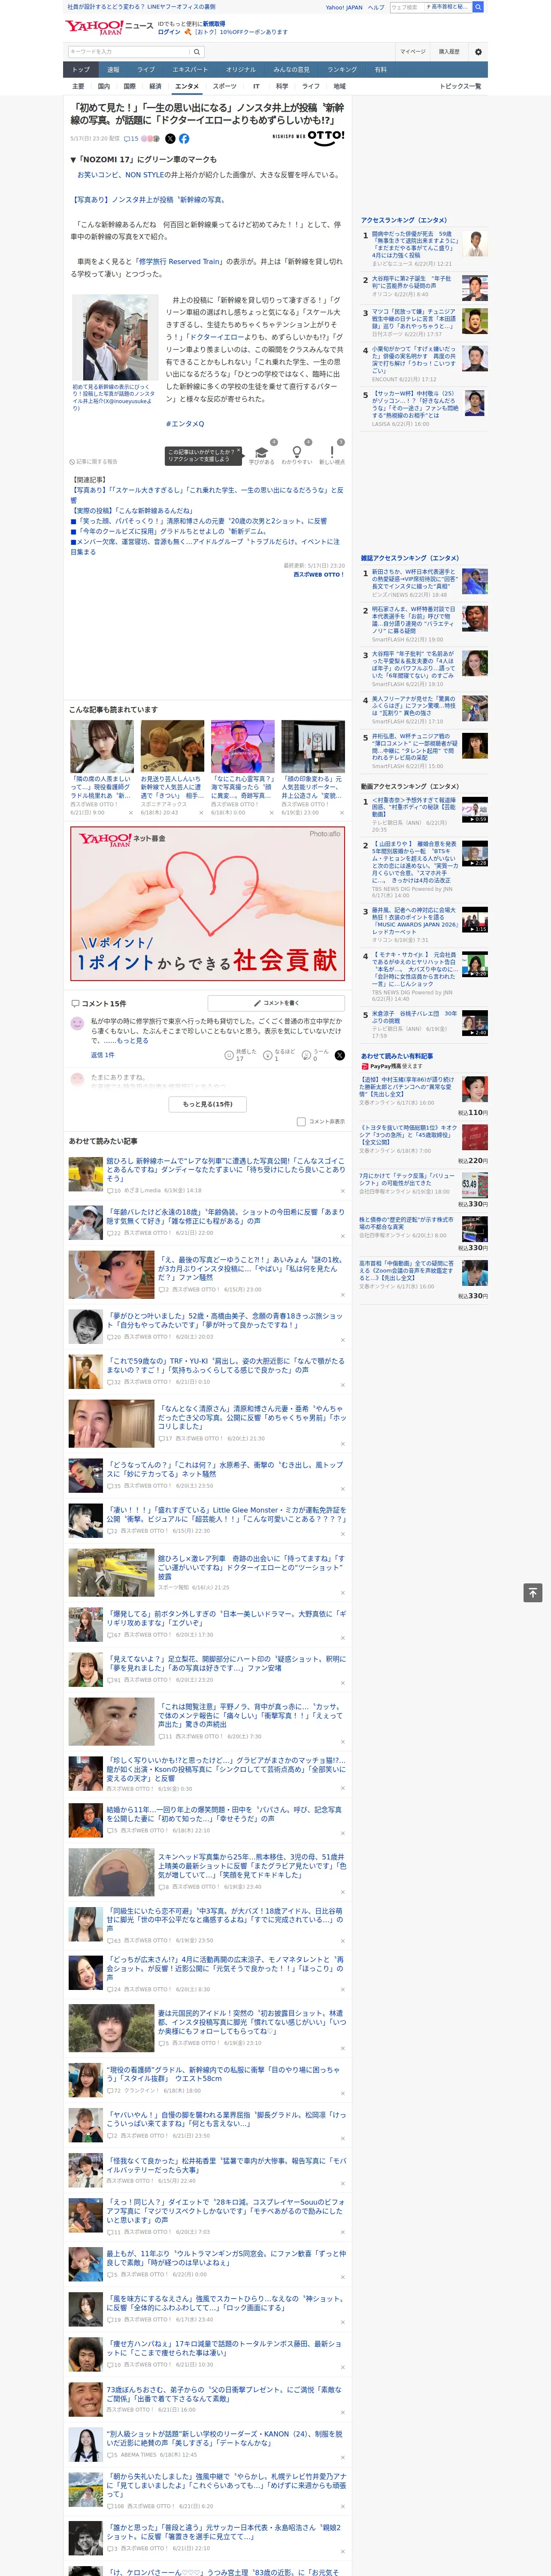Share the article on X
The height and width of the screenshot is (2576, 551).
pyautogui.click(x=170, y=139)
